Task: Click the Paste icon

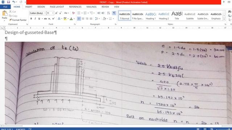Action: (x=5, y=14)
